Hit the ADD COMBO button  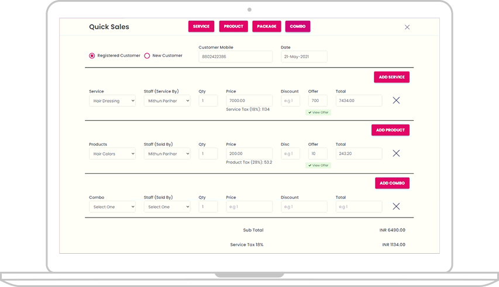(392, 183)
